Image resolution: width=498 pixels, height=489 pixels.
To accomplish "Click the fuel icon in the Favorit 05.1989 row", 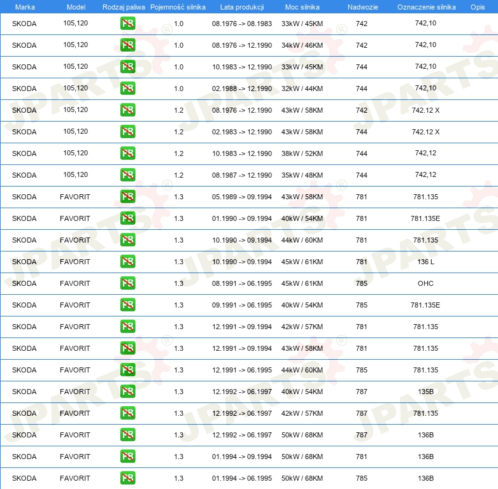I will pos(127,196).
